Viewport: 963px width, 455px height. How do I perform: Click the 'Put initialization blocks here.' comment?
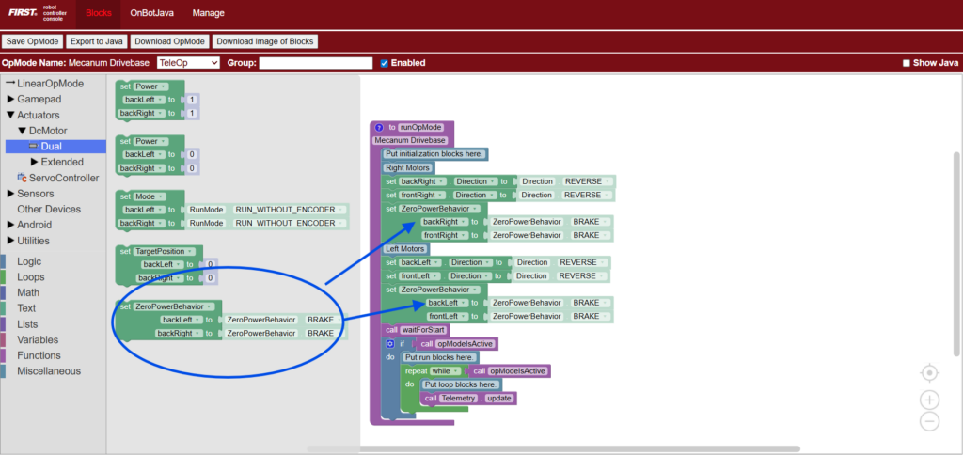coord(434,154)
